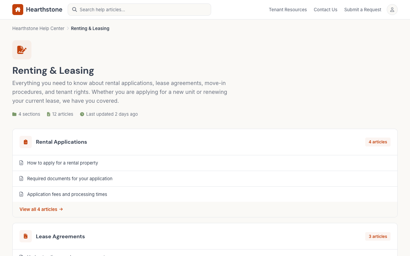Open 'Required documents for your application'
Screen dimensions: 410x256
tap(70, 179)
